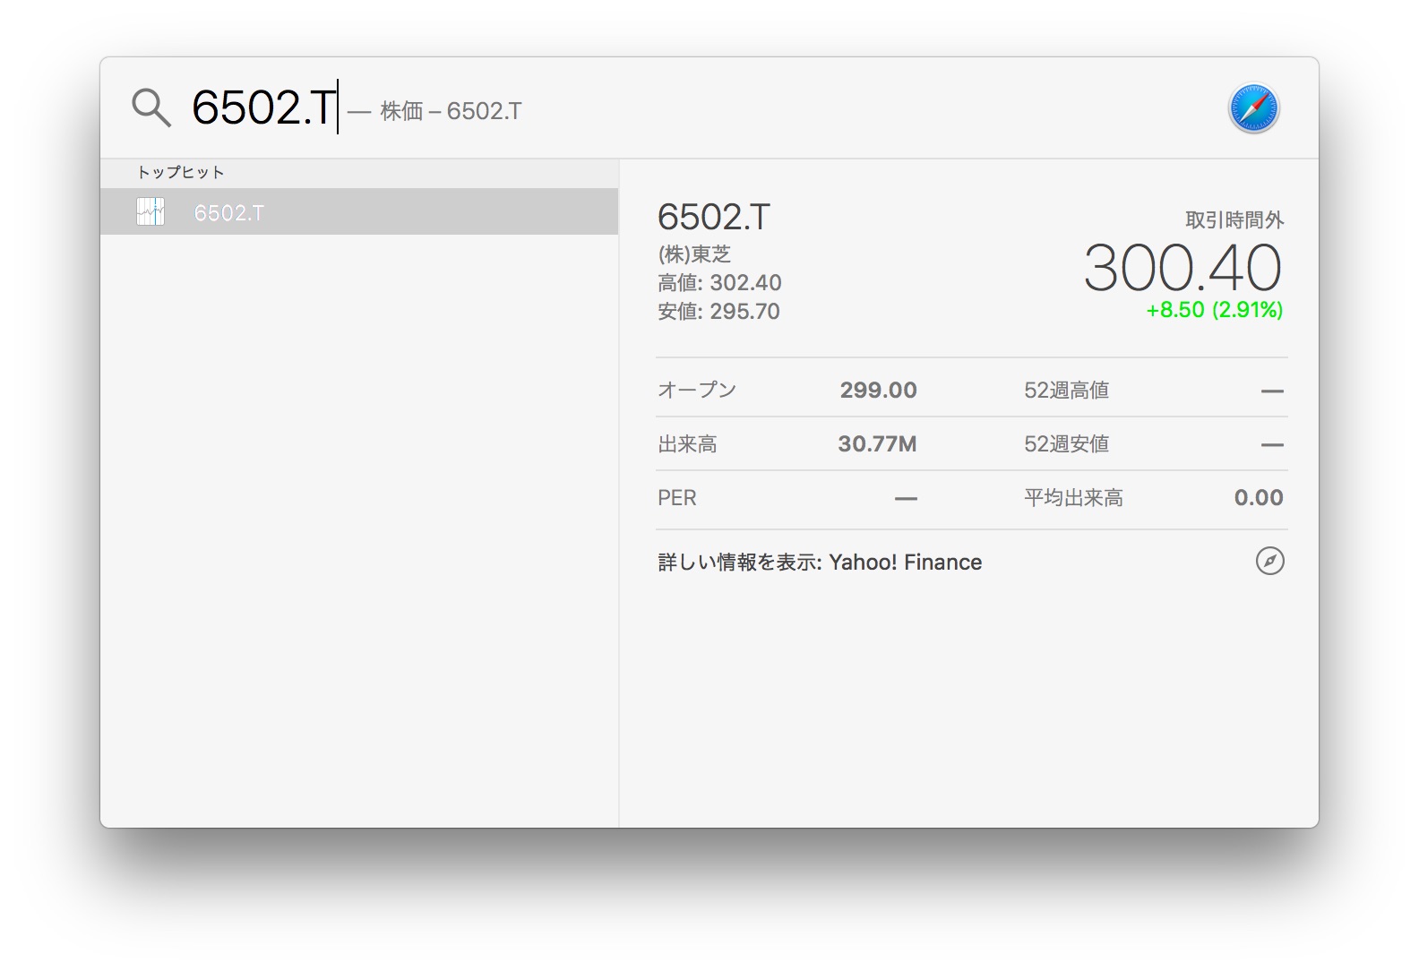Click the 平均出来高 label

[x=1073, y=497]
